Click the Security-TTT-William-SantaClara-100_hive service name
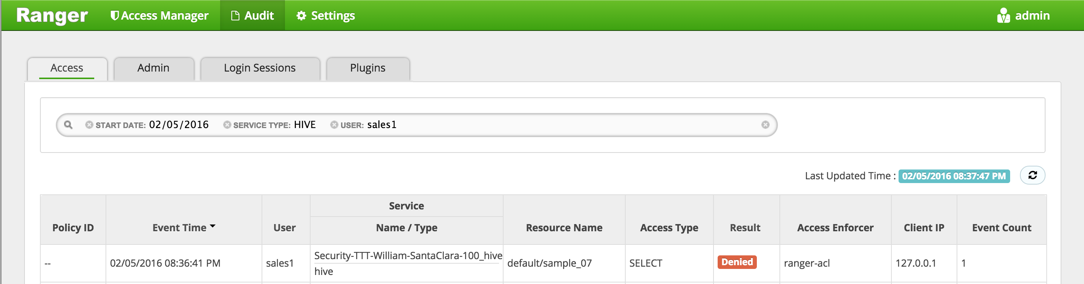Screen dimensions: 1084x284 pos(408,255)
